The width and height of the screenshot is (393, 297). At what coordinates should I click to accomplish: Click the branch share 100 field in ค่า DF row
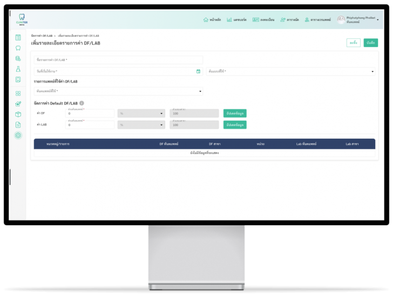[x=194, y=113]
